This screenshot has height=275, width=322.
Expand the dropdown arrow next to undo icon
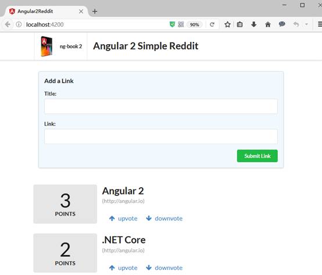pyautogui.click(x=306, y=24)
